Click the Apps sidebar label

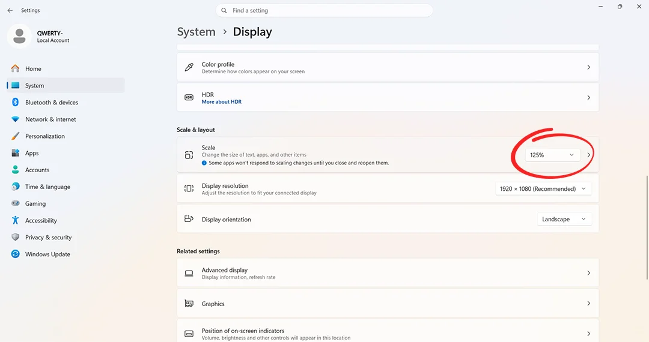[32, 153]
